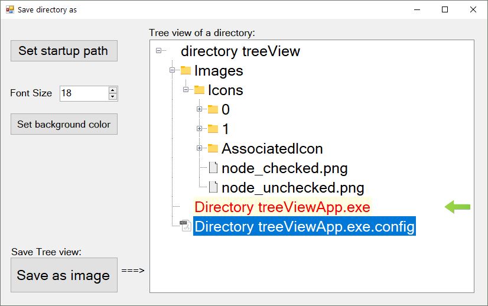Click Set background color button
The image size is (488, 306).
tap(64, 124)
